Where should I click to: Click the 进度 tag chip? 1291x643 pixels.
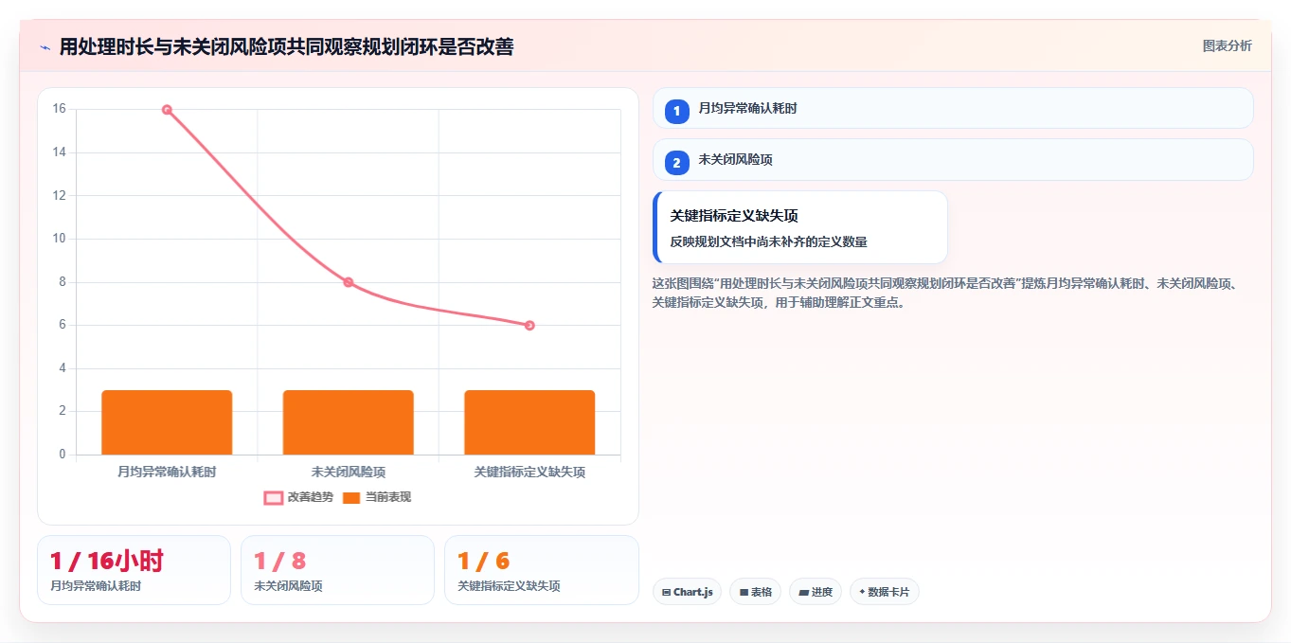pyautogui.click(x=816, y=592)
